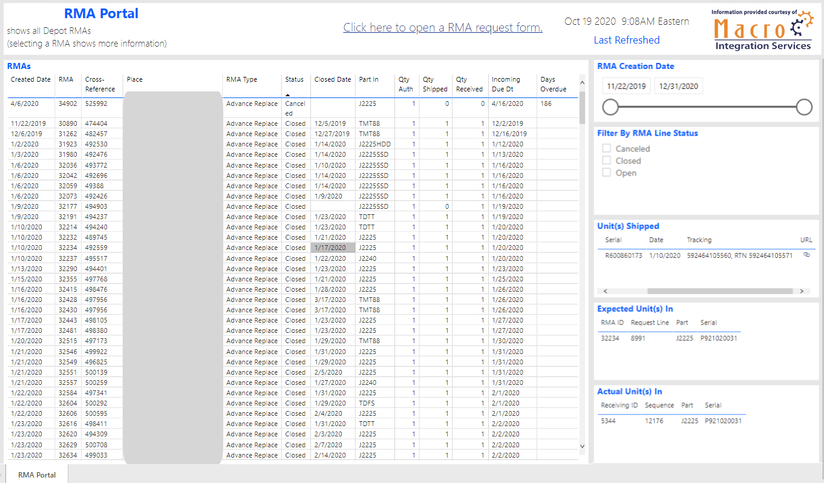824x483 pixels.
Task: Sort table by Created Date column header
Action: (30, 80)
